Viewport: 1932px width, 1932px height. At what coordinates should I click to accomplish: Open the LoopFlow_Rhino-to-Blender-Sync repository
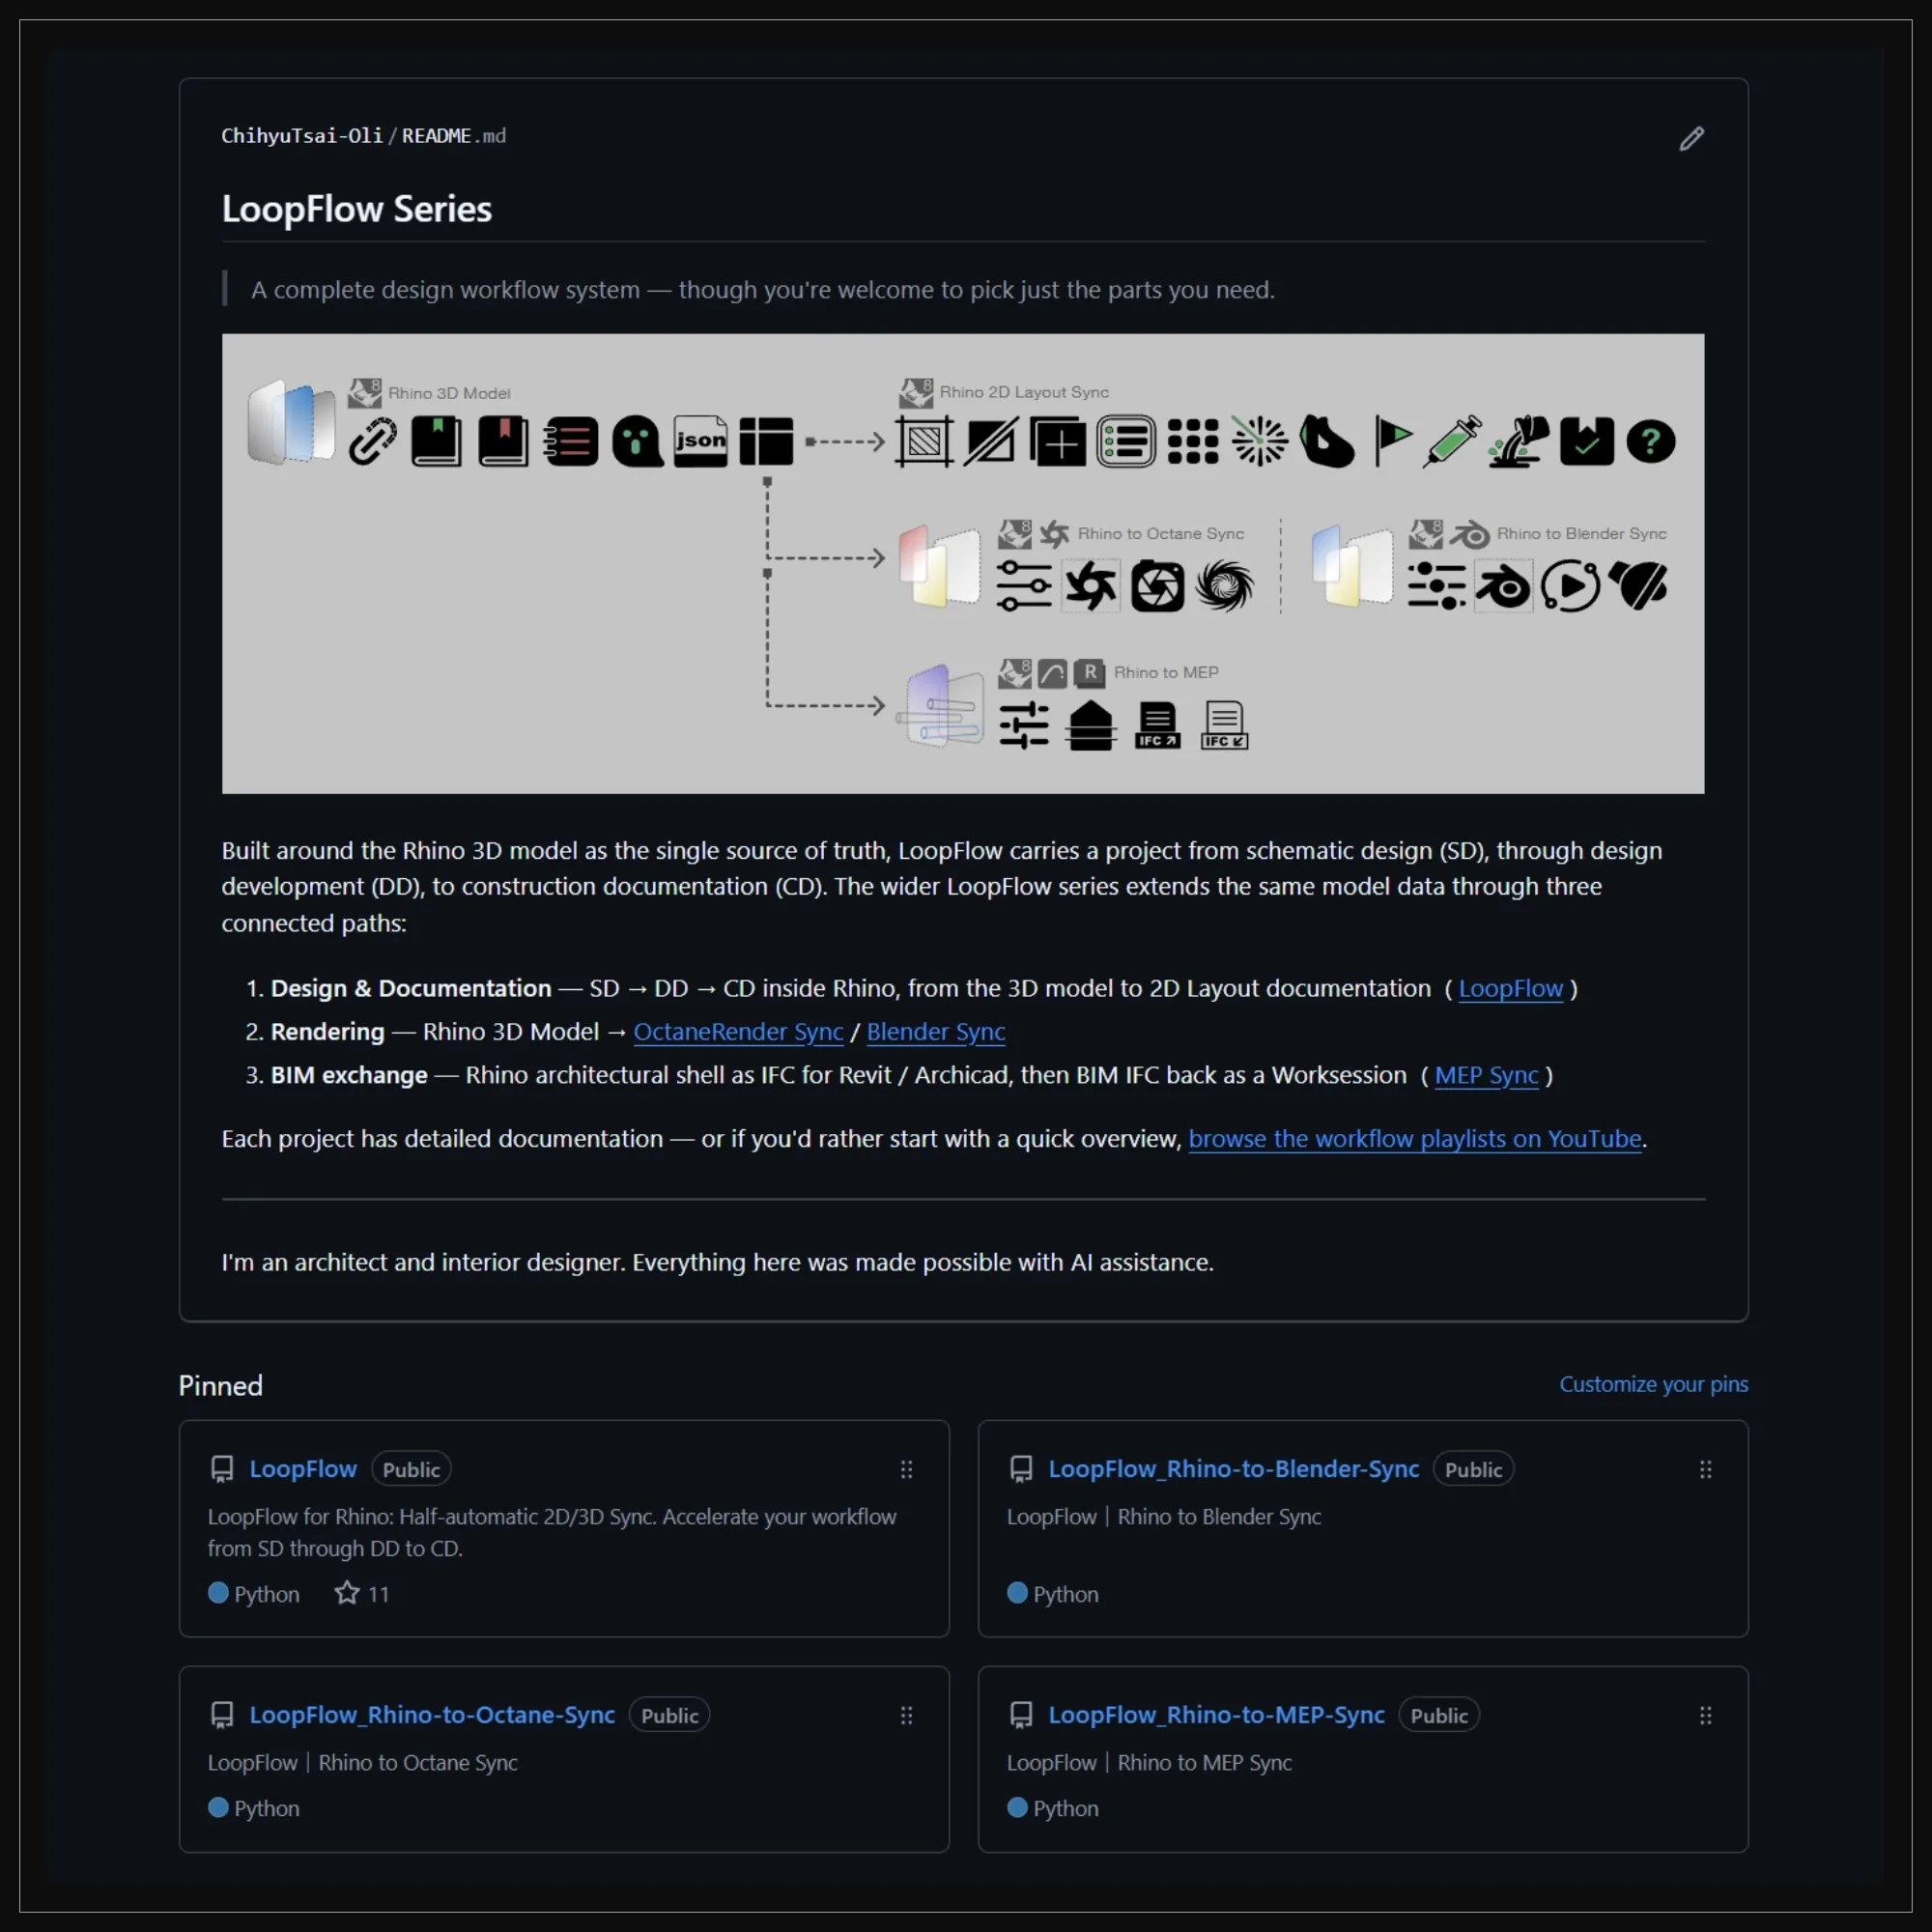click(1233, 1468)
